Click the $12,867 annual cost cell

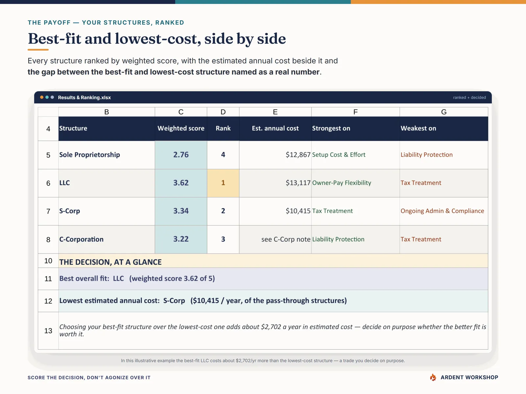pyautogui.click(x=275, y=155)
